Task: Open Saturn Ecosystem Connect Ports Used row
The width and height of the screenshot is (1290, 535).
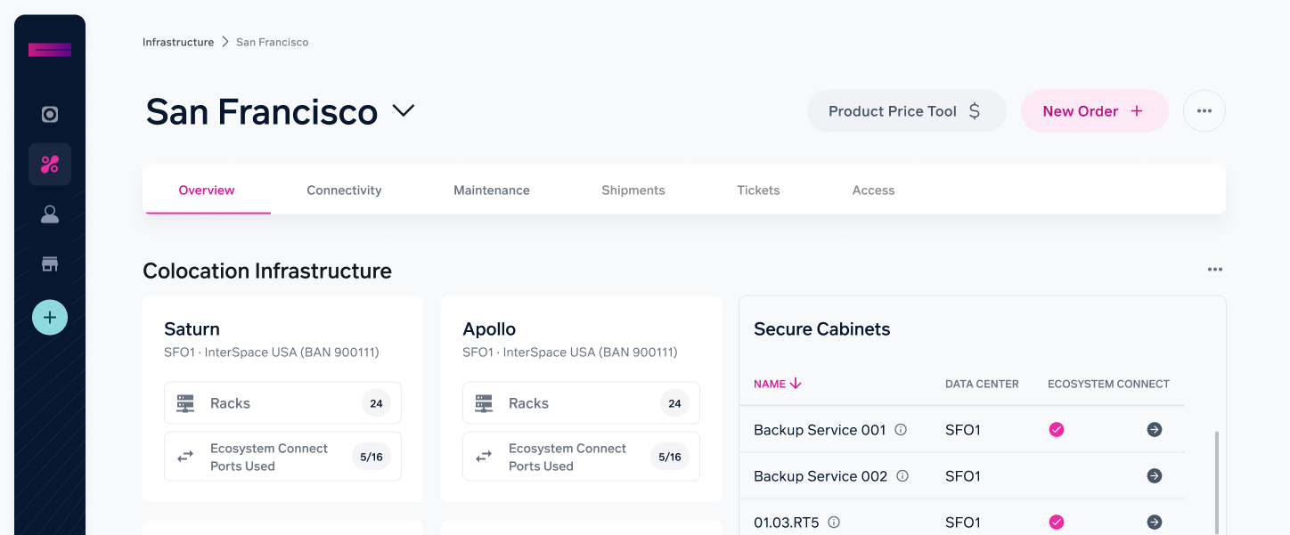Action: (x=282, y=457)
